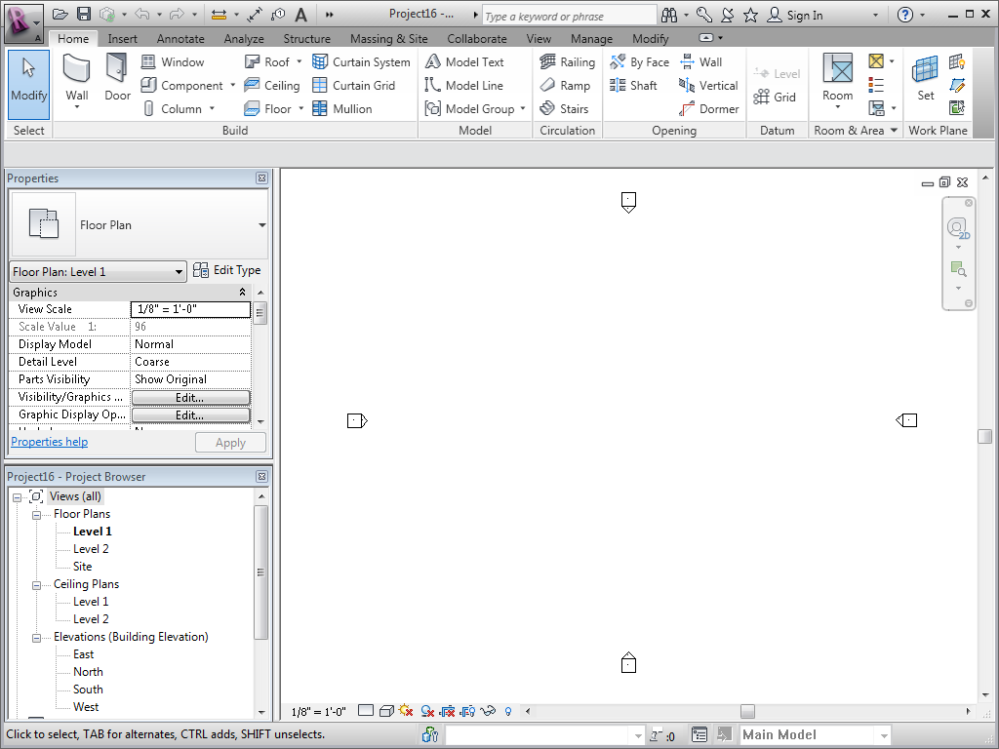Collapse the Elevations (Building Elevation) node
Image resolution: width=999 pixels, height=749 pixels.
pos(36,637)
